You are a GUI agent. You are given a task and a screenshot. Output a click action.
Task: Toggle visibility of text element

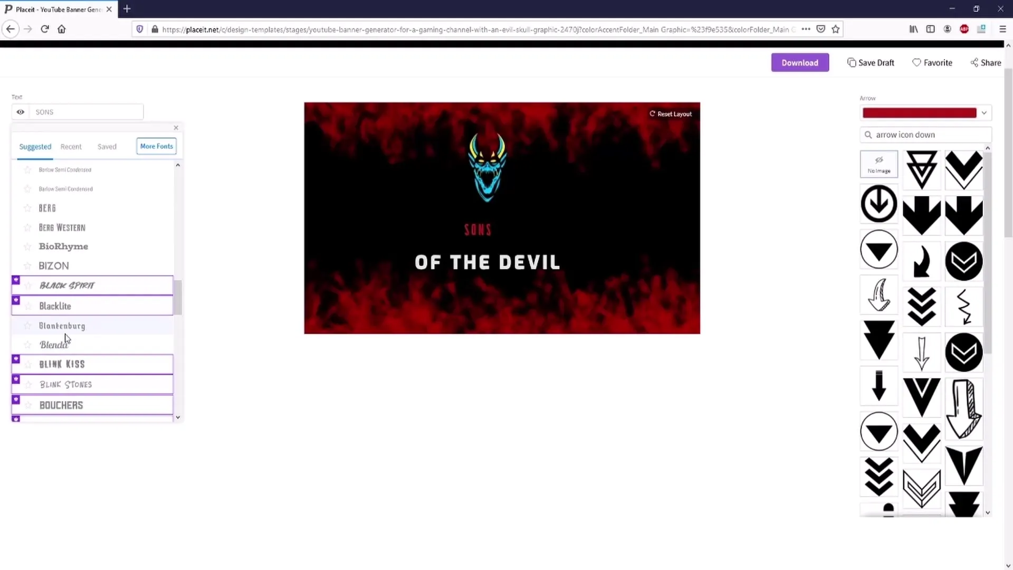[x=21, y=112]
